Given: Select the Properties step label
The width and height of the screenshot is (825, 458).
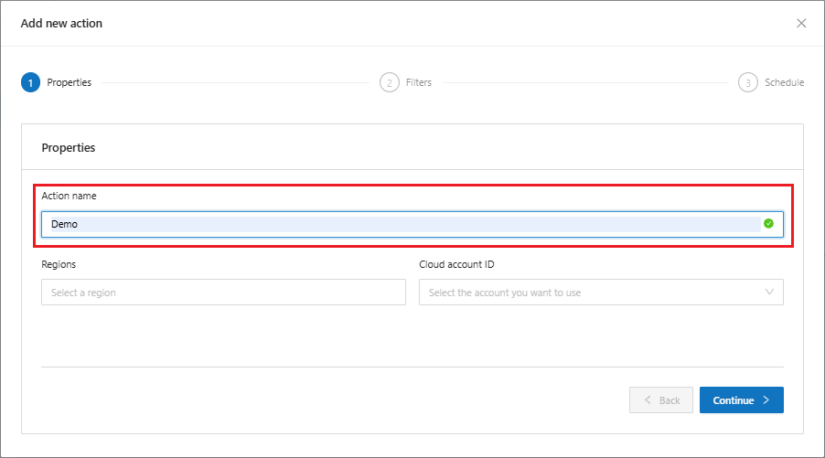Looking at the screenshot, I should point(70,82).
